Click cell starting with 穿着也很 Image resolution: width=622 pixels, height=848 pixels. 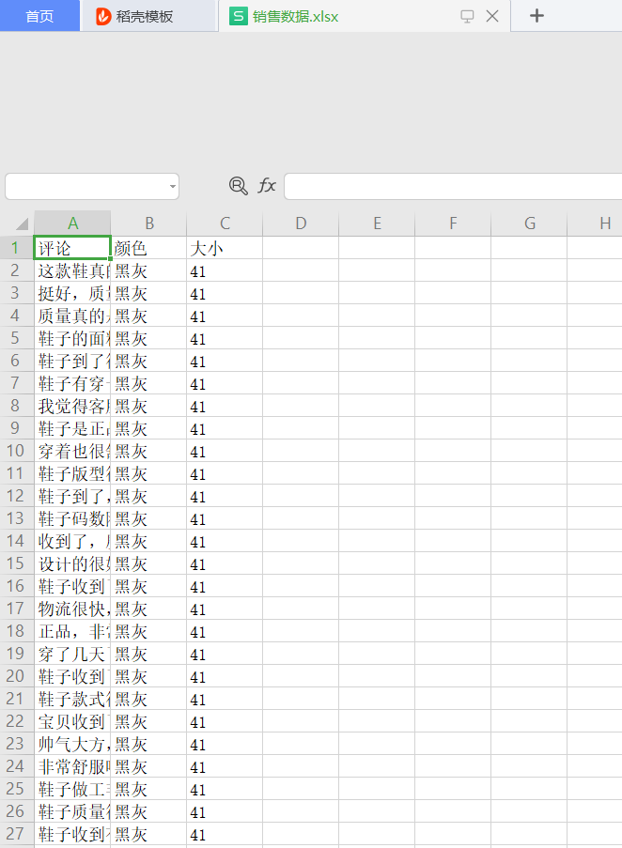(x=72, y=451)
